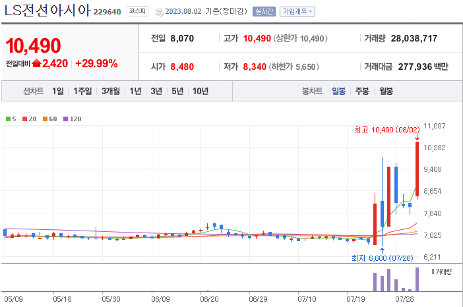
Task: Switch to 월봉 candle chart
Action: pyautogui.click(x=386, y=91)
